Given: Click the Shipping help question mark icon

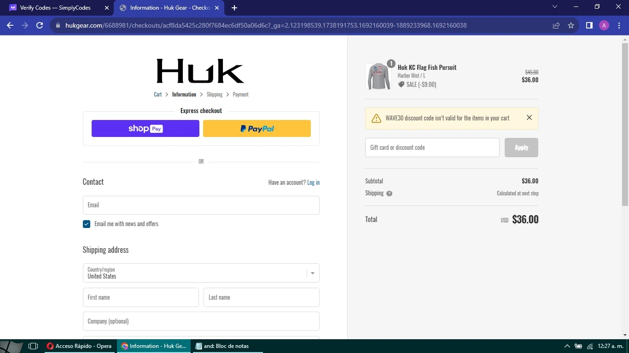Looking at the screenshot, I should pyautogui.click(x=389, y=194).
